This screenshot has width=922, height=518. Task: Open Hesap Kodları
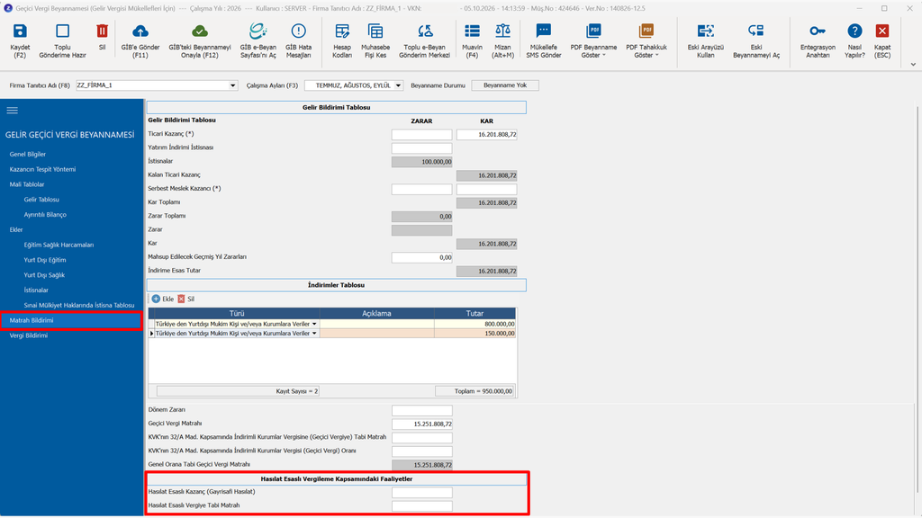point(342,40)
